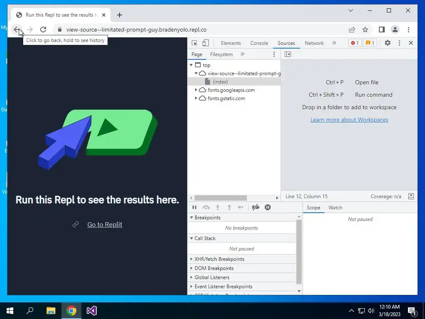425x319 pixels.
Task: Close the DevTools panel
Action: coord(411,43)
